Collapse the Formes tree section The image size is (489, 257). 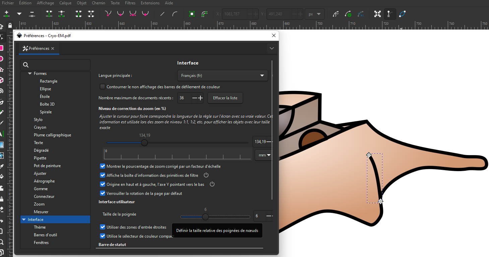pos(29,73)
